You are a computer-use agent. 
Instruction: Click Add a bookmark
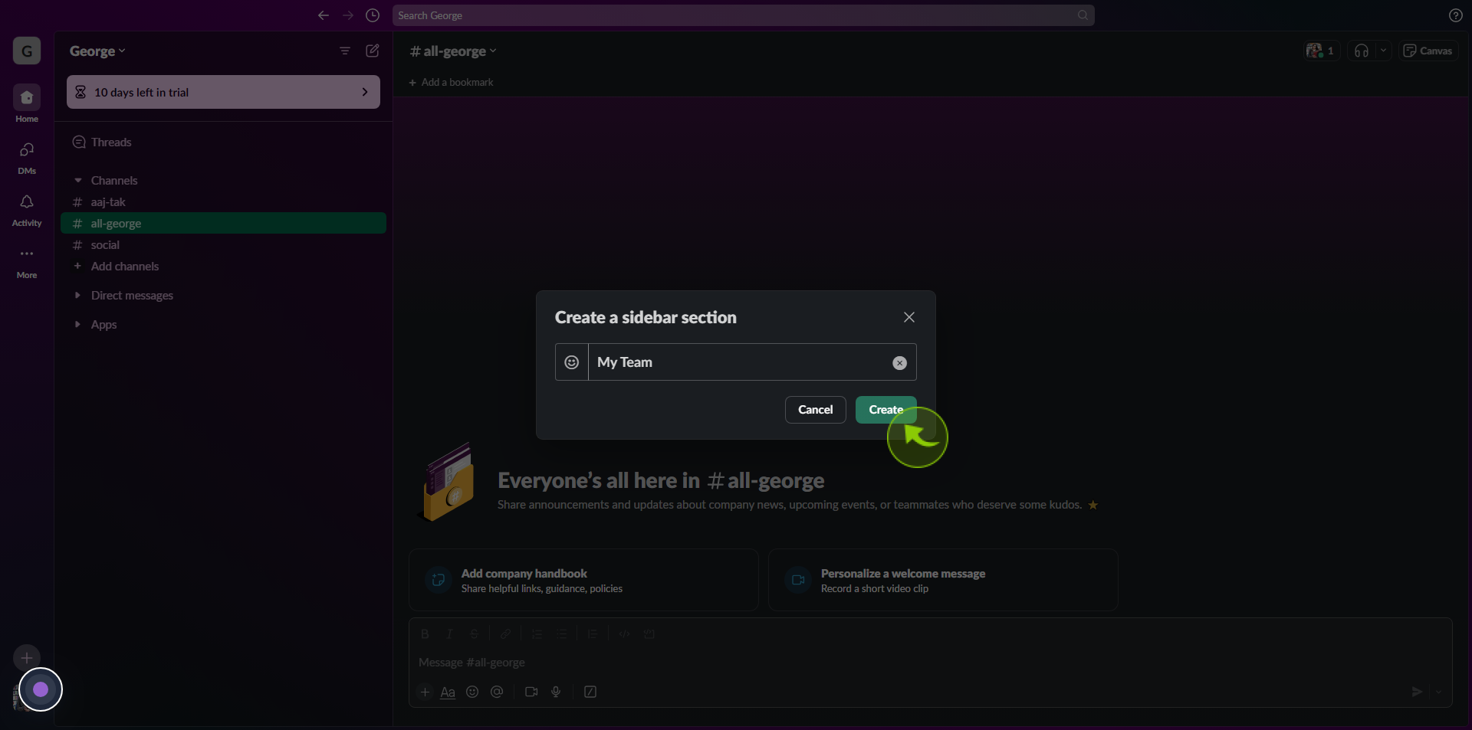pyautogui.click(x=452, y=82)
